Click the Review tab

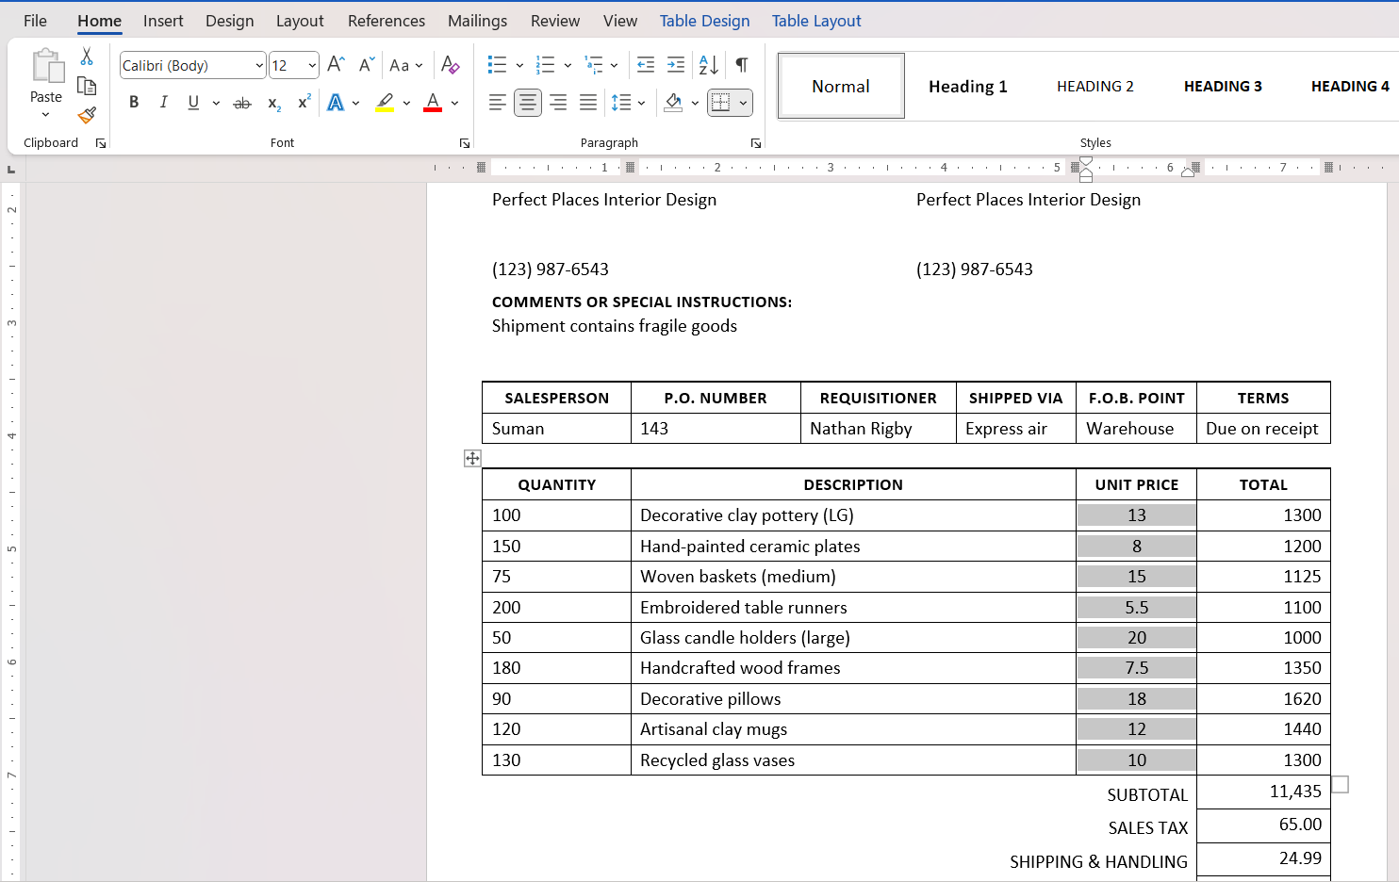coord(555,21)
